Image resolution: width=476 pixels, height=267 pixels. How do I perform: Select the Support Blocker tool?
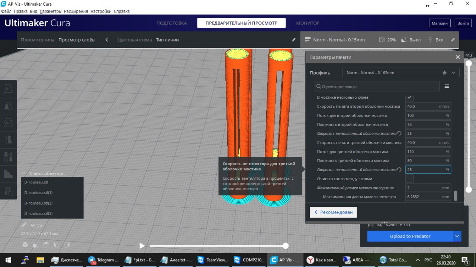point(8,174)
